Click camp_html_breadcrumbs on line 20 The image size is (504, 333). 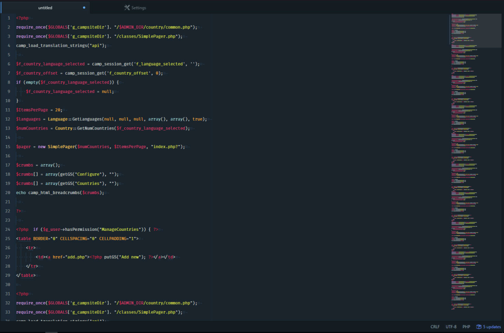tap(54, 192)
